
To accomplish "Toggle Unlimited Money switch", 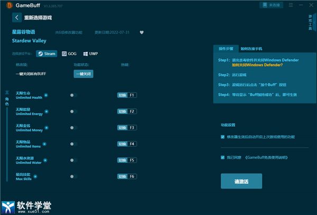I will point(73,128).
